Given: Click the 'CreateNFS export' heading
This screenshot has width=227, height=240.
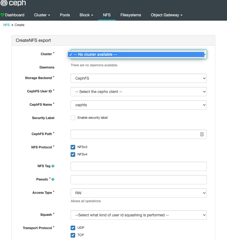Looking at the screenshot, I should pos(33,40).
